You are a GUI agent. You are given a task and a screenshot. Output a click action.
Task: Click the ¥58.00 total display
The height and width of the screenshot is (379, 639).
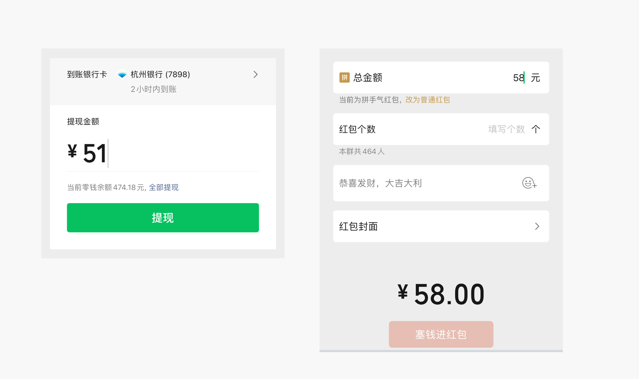(x=441, y=294)
